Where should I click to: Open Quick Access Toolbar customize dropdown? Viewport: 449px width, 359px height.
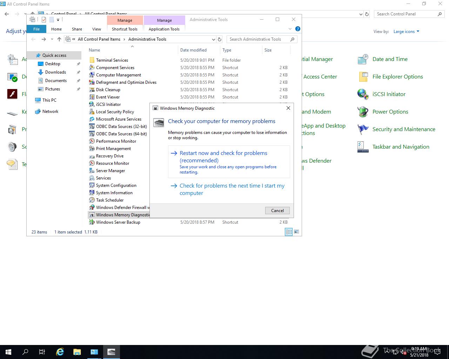click(58, 20)
